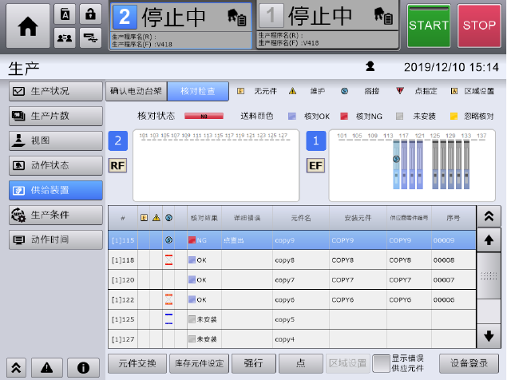The height and width of the screenshot is (380, 507).
Task: Select the blue stage 2 number button
Action: click(117, 141)
